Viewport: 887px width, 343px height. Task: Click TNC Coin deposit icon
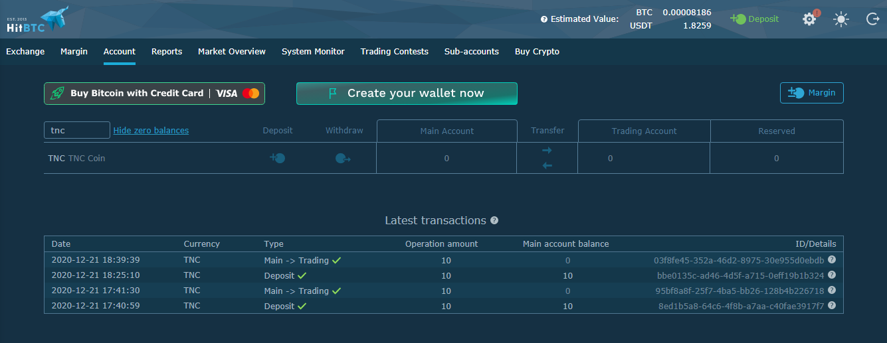pos(277,159)
